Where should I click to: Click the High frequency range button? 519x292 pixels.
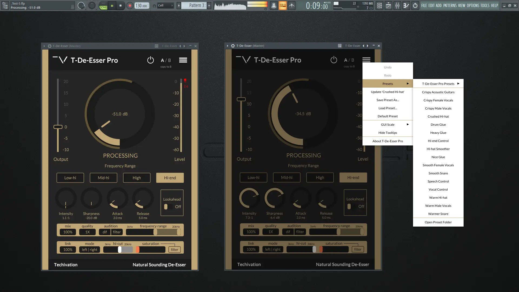(137, 178)
